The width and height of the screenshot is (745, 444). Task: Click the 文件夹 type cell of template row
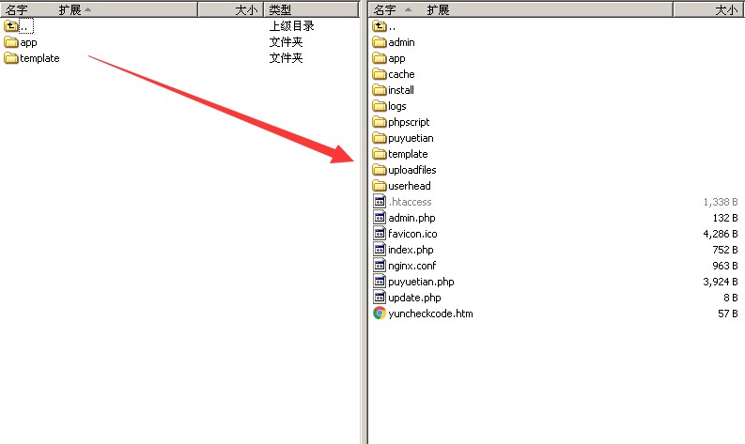(286, 58)
